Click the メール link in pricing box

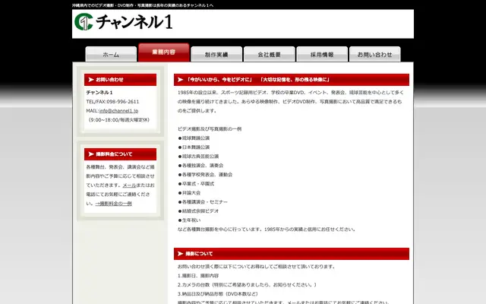pyautogui.click(x=129, y=185)
